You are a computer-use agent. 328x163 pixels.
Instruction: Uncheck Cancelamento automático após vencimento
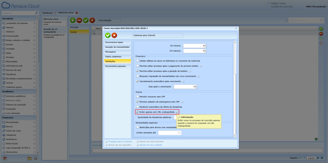coord(138,81)
